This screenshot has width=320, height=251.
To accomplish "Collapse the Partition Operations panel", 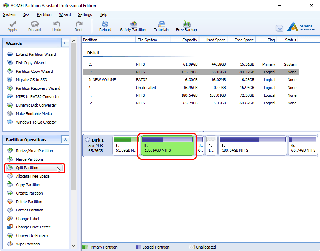I will [x=65, y=140].
